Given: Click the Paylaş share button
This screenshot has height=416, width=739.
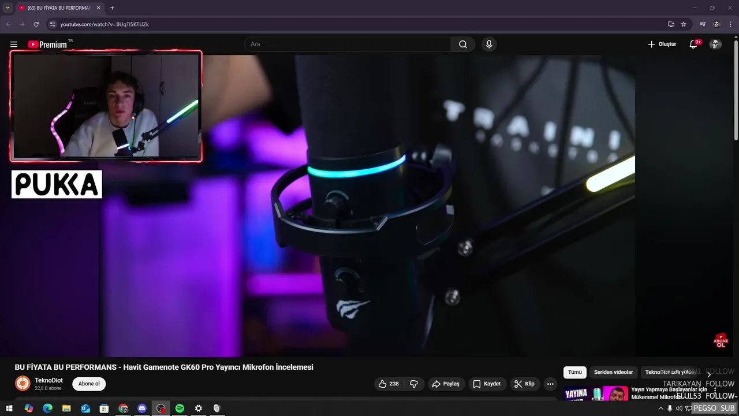Looking at the screenshot, I should click(x=446, y=384).
